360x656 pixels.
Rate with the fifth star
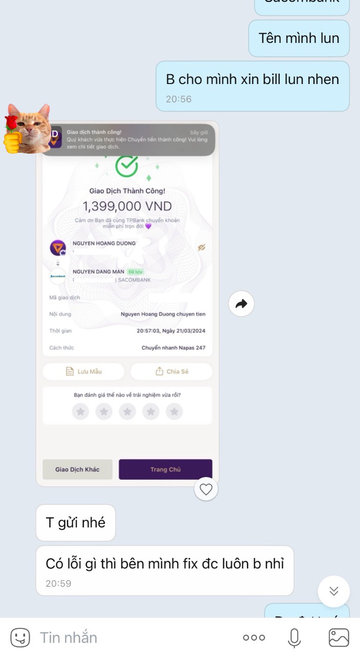coord(174,411)
